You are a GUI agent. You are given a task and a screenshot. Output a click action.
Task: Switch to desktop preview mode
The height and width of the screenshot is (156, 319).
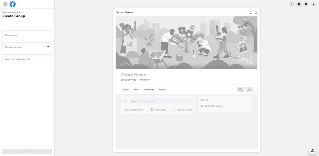[x=250, y=12]
